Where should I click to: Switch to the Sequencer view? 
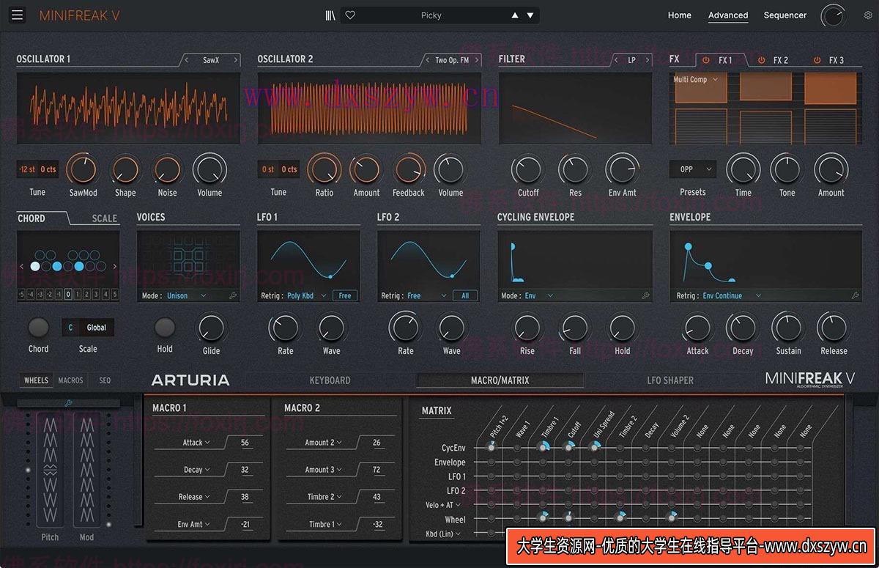pos(785,15)
